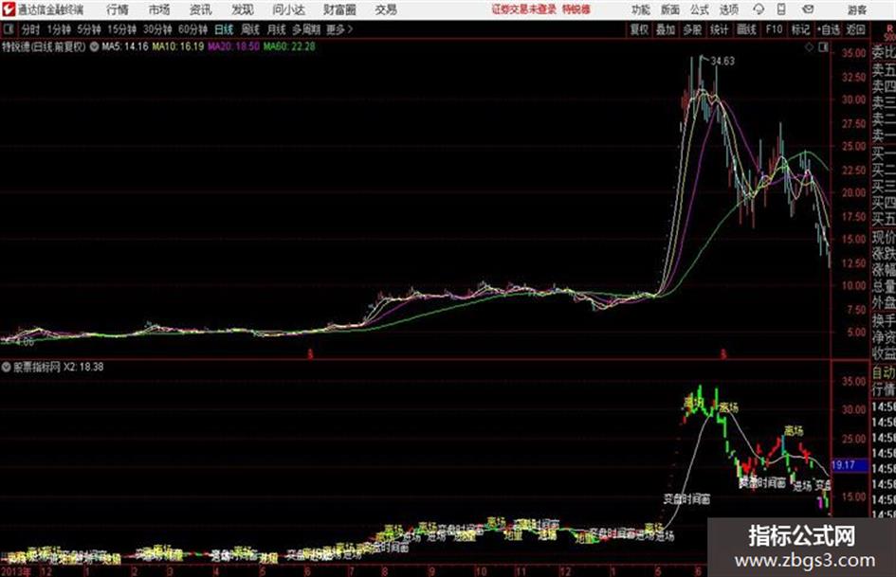Click the MA60: 22.28 indicator label
Image resolution: width=896 pixels, height=577 pixels.
[289, 46]
